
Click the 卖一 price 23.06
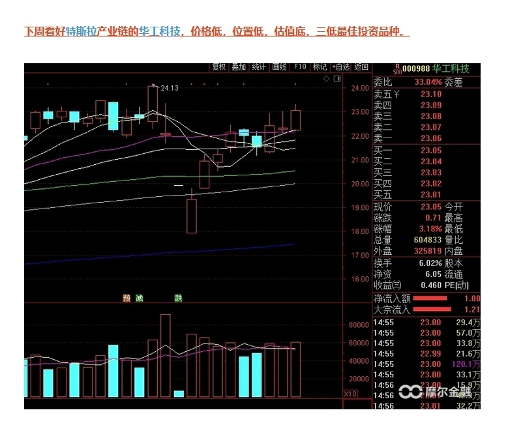[431, 138]
